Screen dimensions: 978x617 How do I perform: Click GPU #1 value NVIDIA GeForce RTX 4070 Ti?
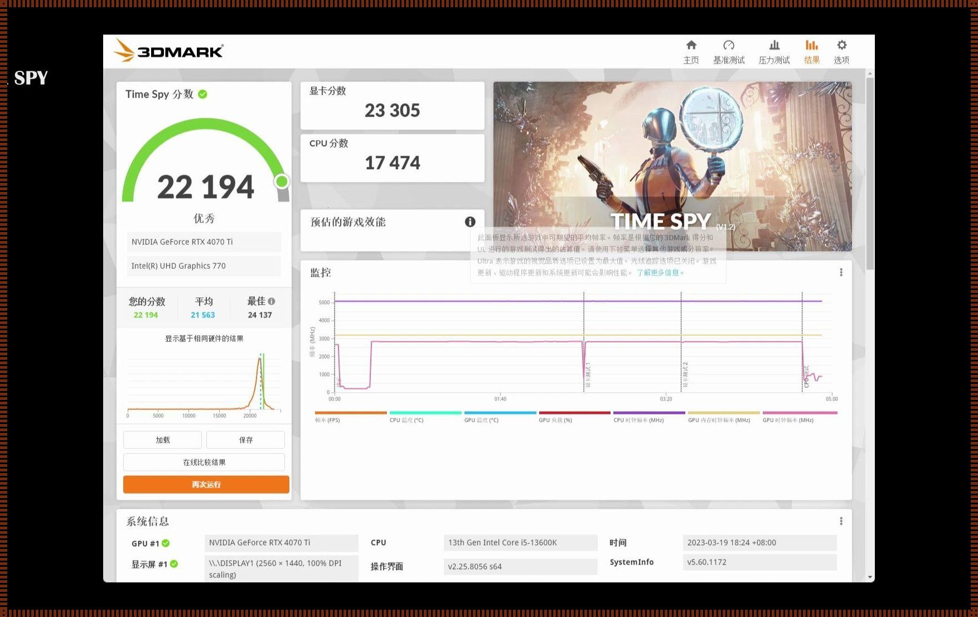pos(282,543)
